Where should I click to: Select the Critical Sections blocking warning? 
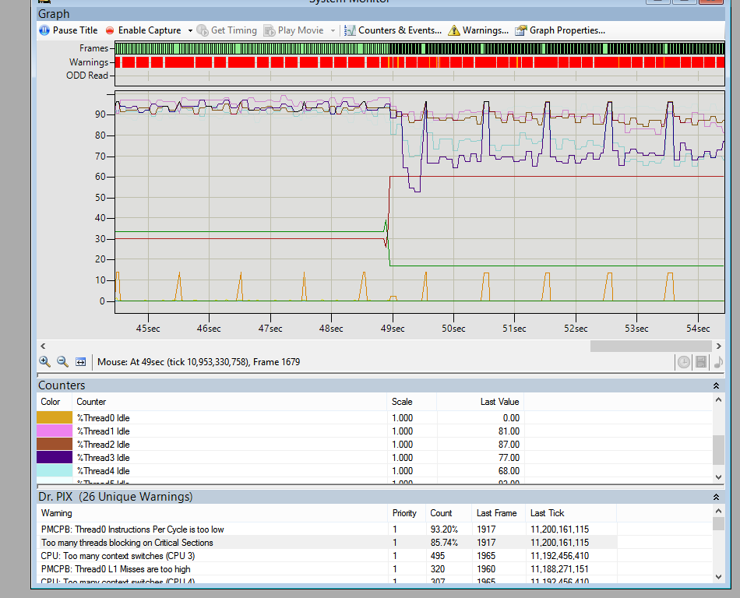click(127, 543)
